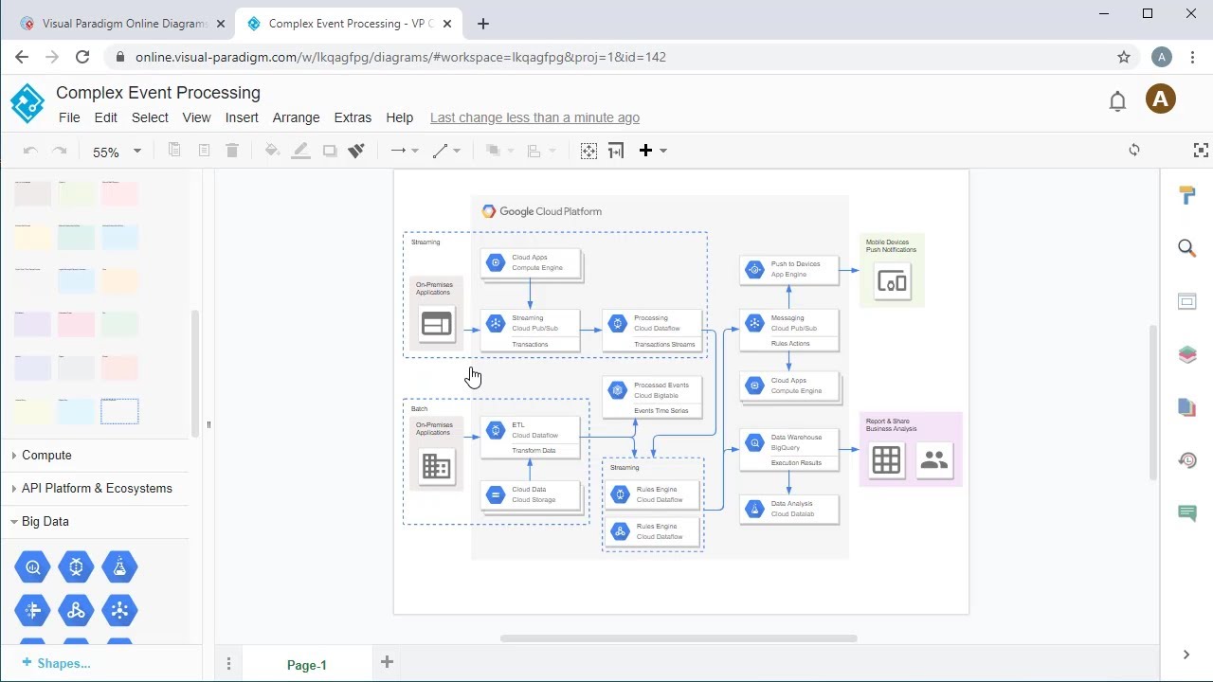This screenshot has width=1213, height=682.
Task: Open the history clock panel icon
Action: tap(1187, 460)
